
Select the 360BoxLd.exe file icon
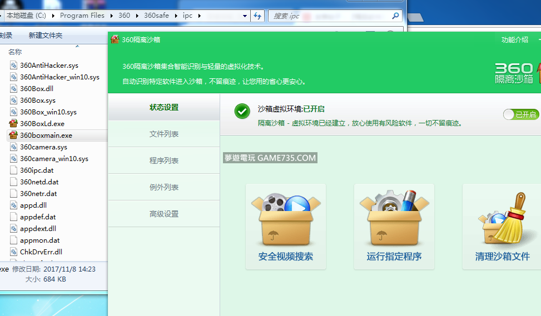[x=13, y=123]
